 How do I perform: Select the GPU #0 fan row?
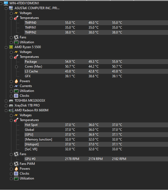pyautogui.click(x=96, y=159)
